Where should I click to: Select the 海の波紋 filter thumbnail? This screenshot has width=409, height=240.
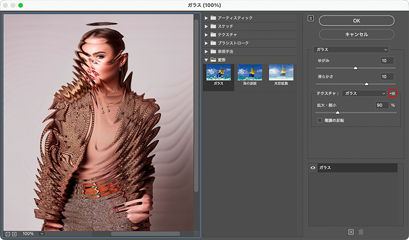tap(250, 73)
